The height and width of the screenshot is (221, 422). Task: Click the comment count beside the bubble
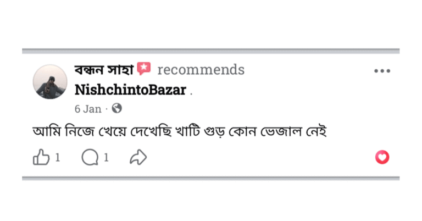click(x=106, y=158)
